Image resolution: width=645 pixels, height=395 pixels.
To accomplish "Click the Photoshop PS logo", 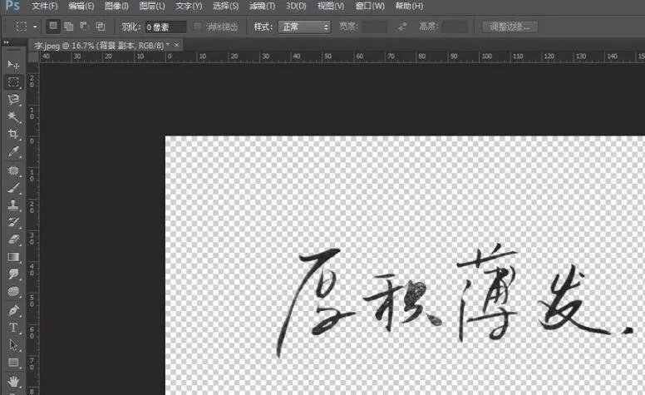I will click(x=12, y=6).
